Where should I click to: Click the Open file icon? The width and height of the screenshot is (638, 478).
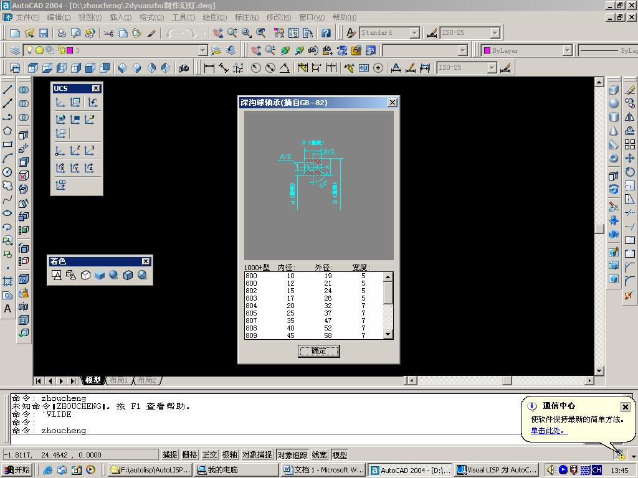(29, 33)
